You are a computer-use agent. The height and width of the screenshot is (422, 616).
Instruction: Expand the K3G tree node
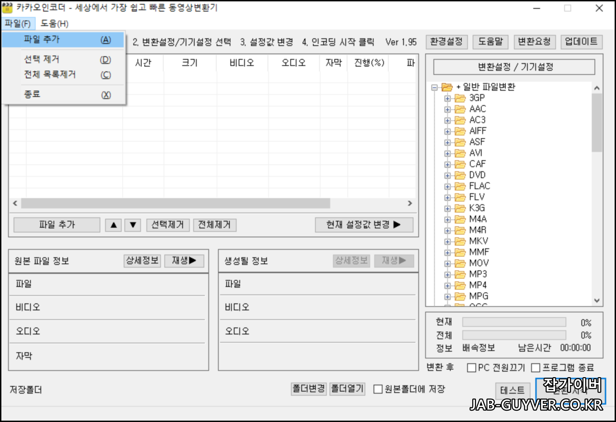447,208
